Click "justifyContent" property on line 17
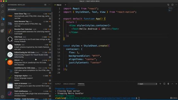 pyautogui.click(x=78, y=62)
